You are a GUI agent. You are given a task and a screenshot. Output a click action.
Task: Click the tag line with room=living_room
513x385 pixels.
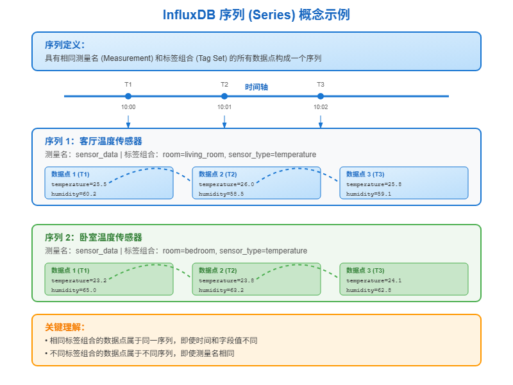(x=181, y=155)
